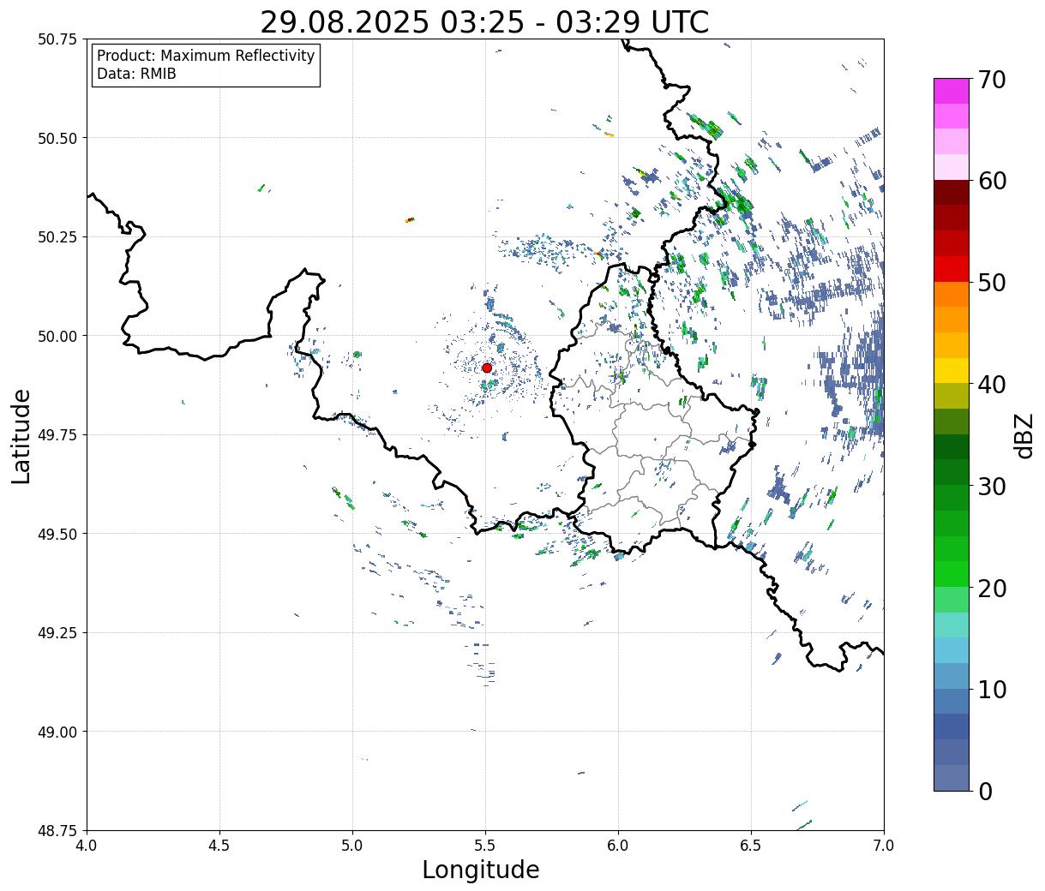This screenshot has height=891, width=1045.
Task: Click the latitude tick label "49.50"
Action: pos(57,534)
